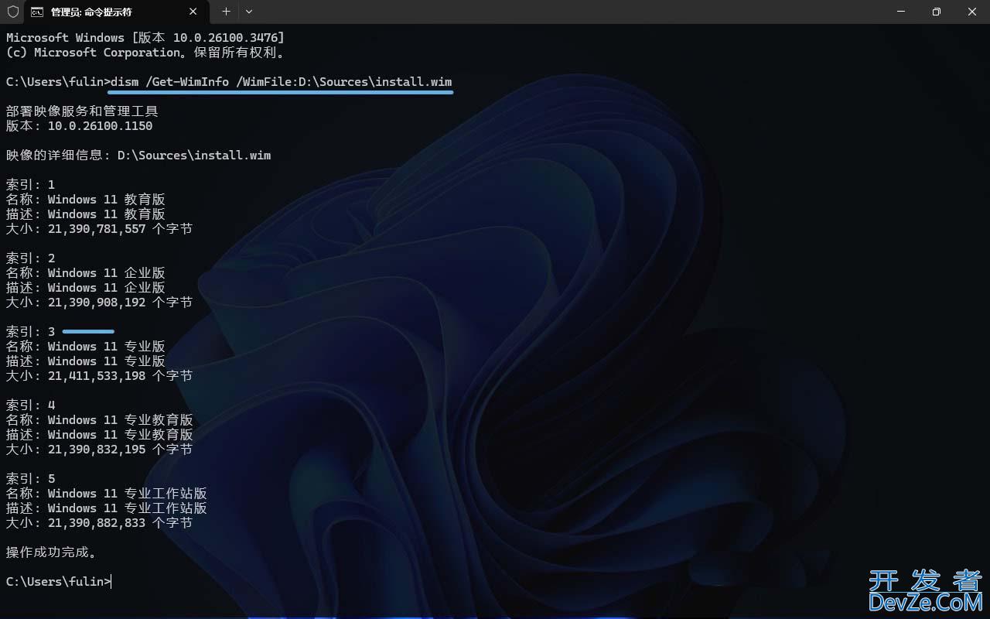
Task: Click the shield icon in title bar
Action: coord(12,12)
